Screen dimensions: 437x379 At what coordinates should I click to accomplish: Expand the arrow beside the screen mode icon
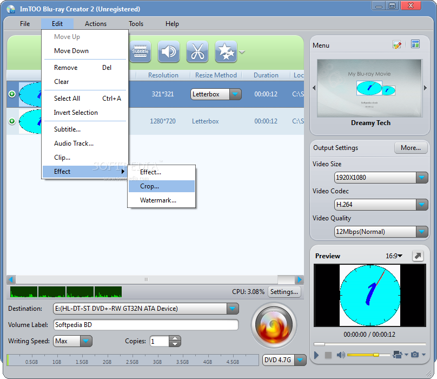[406, 355]
